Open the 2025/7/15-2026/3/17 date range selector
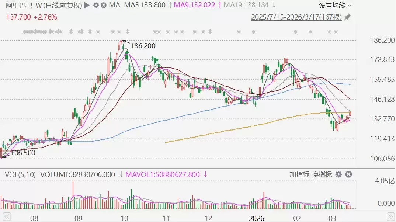The width and height of the screenshot is (396, 222). pos(296,17)
